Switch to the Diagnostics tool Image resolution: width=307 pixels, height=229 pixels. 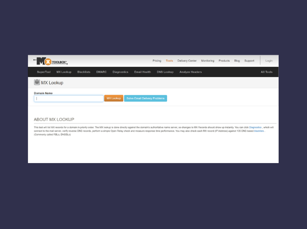120,72
